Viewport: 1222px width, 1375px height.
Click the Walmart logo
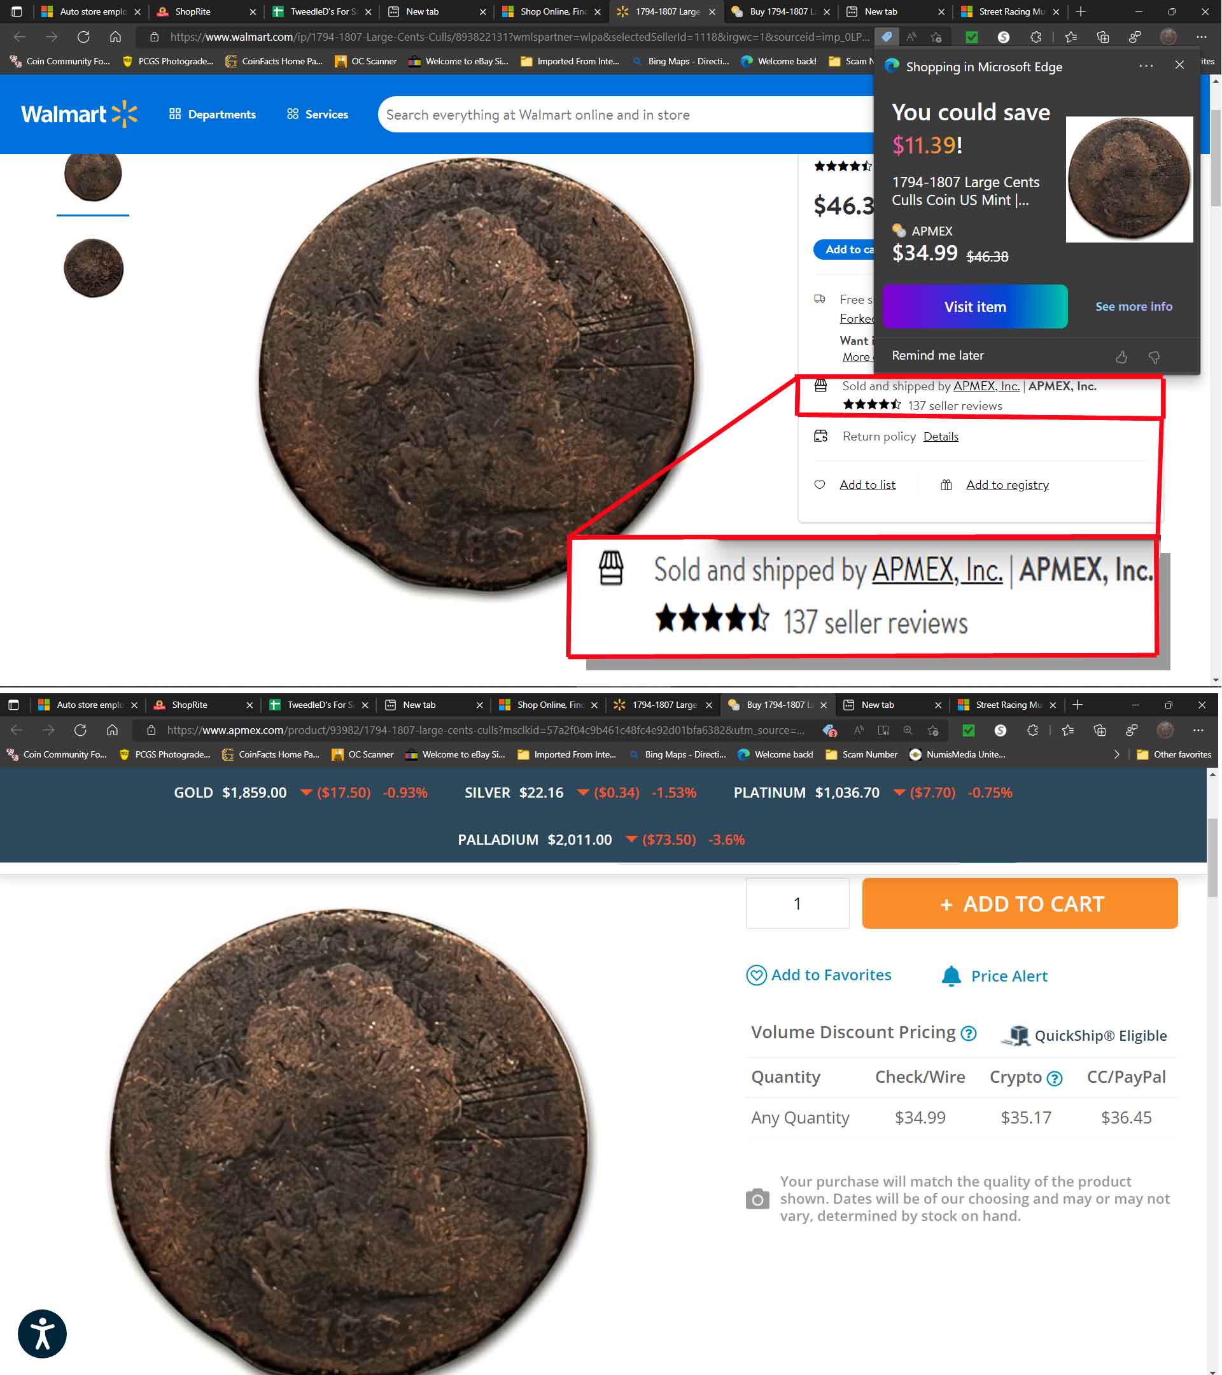click(80, 115)
